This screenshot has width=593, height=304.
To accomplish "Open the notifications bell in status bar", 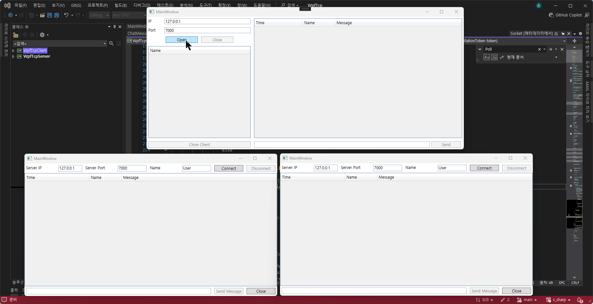I will 579,300.
